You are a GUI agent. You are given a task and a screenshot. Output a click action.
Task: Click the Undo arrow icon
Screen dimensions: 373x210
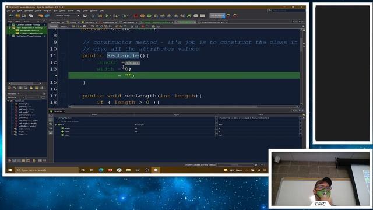41,16
